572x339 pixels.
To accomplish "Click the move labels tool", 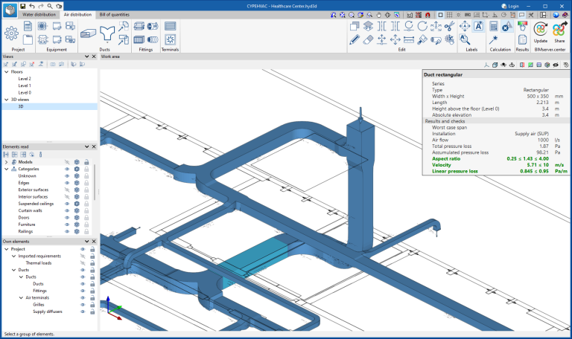I will 465,26.
